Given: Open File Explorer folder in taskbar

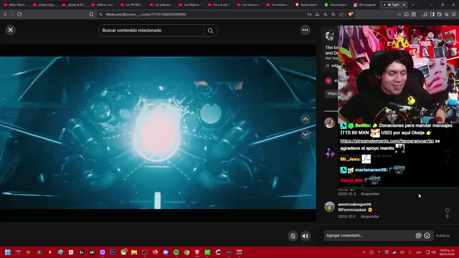Looking at the screenshot, I should click(x=134, y=252).
